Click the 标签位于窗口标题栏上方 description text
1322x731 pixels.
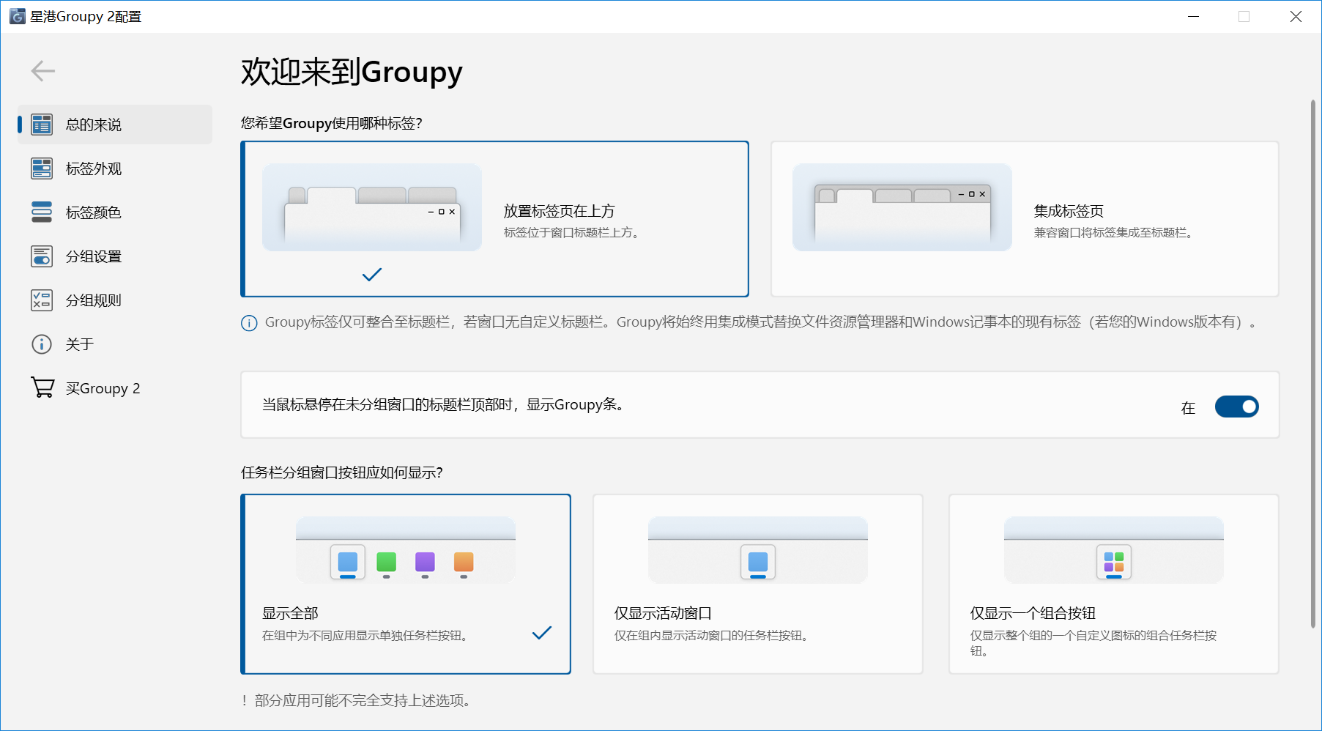[x=573, y=233]
